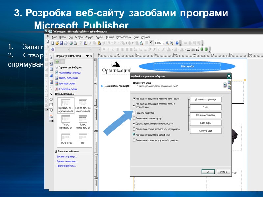This screenshot has height=197, width=263.
Task: Click the New publication toolbar icon
Action: 53,43
